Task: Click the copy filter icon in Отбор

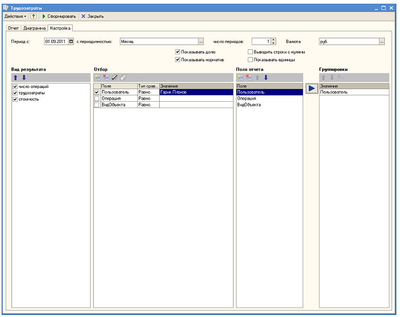Action: pyautogui.click(x=123, y=78)
